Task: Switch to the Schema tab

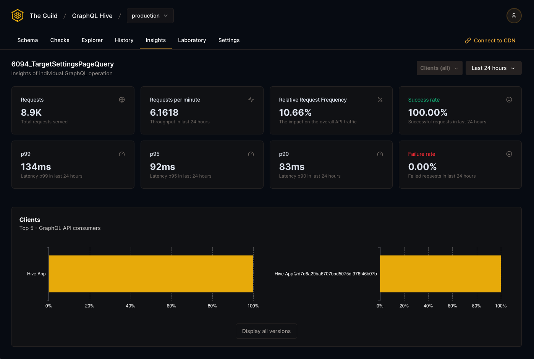Action: tap(28, 40)
